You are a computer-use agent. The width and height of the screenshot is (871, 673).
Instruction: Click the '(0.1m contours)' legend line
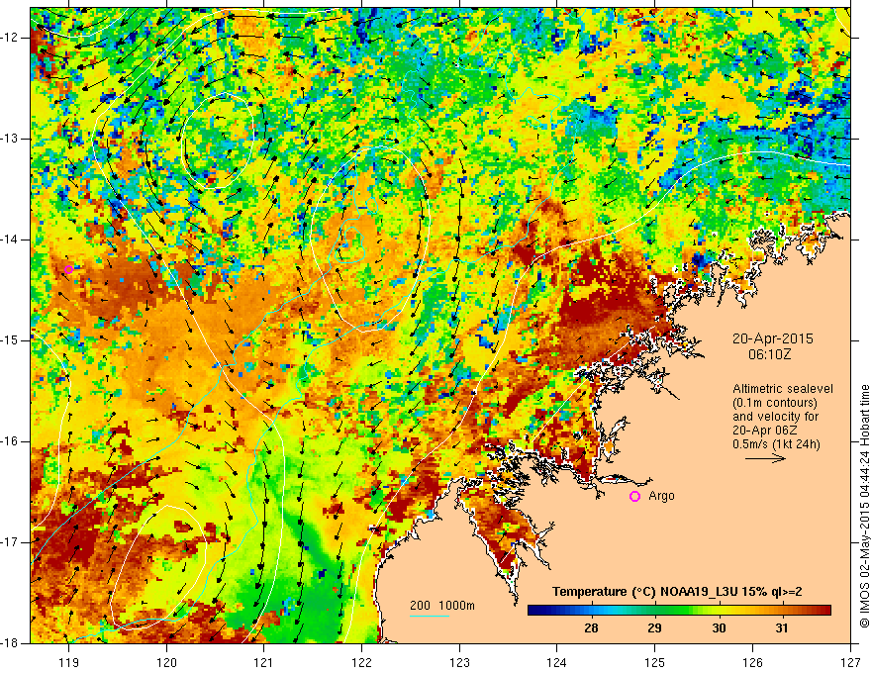(775, 403)
